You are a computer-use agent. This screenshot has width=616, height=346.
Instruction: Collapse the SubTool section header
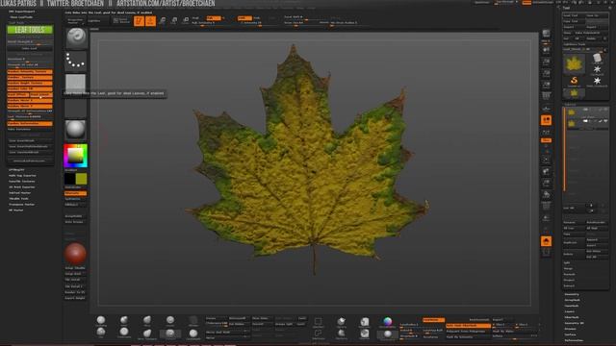[570, 104]
